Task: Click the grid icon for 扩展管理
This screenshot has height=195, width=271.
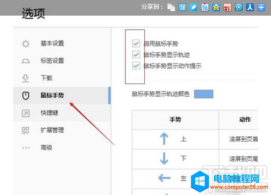Action: coord(25,130)
